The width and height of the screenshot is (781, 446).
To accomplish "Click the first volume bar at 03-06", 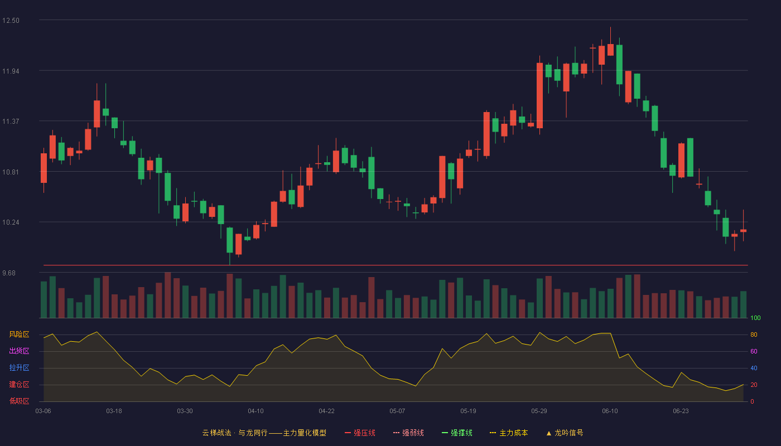I will click(44, 300).
